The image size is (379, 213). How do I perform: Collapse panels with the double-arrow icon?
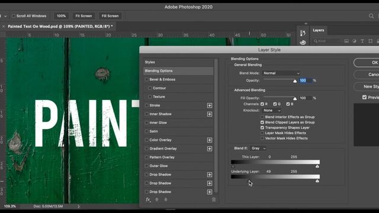point(306,24)
